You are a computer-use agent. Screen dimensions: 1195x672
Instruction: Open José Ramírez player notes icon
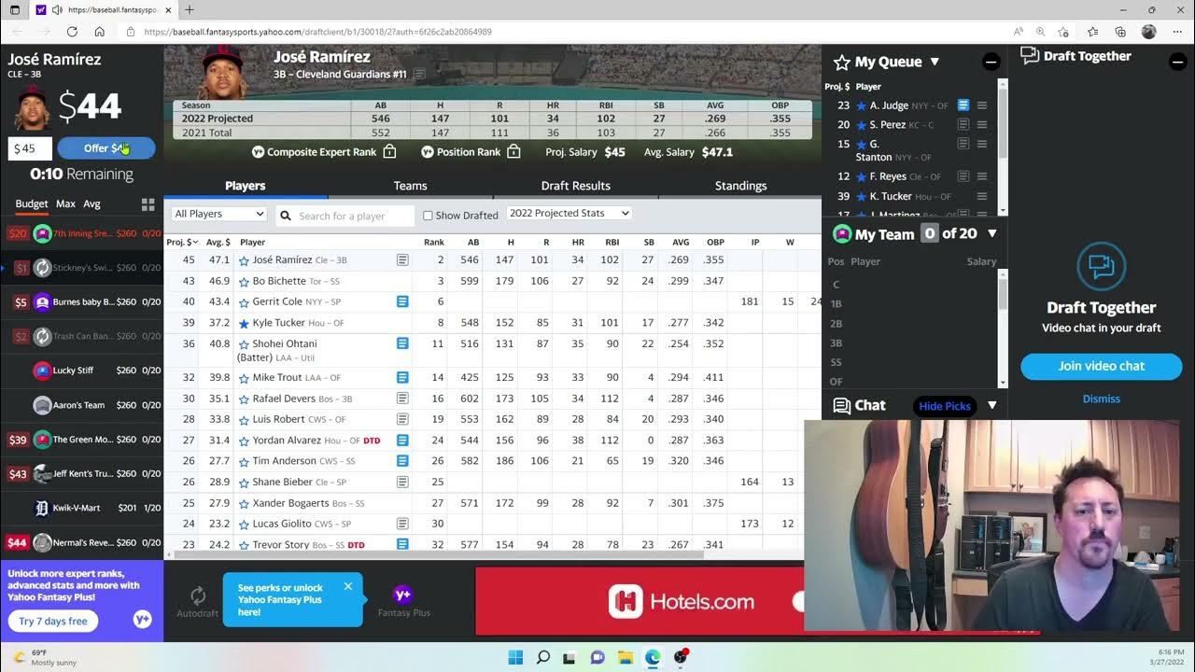click(x=402, y=260)
